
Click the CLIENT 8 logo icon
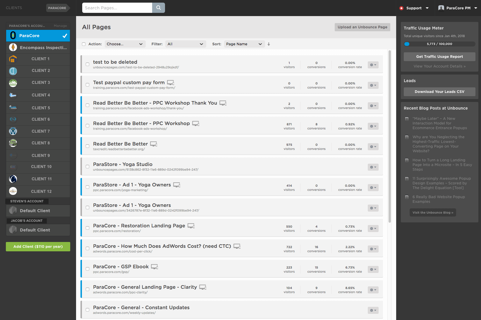pyautogui.click(x=13, y=143)
